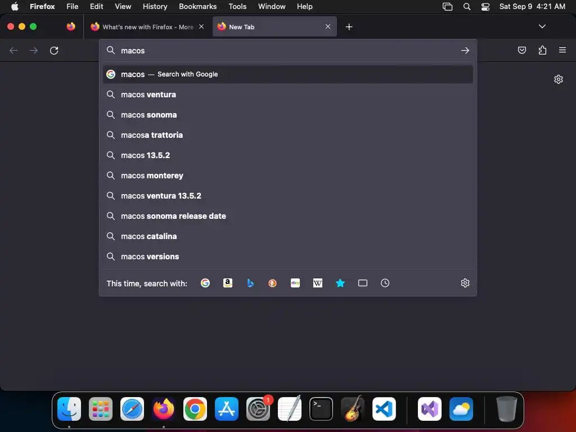Search with Amazon one-off engine icon
This screenshot has height=432, width=576.
(x=228, y=283)
